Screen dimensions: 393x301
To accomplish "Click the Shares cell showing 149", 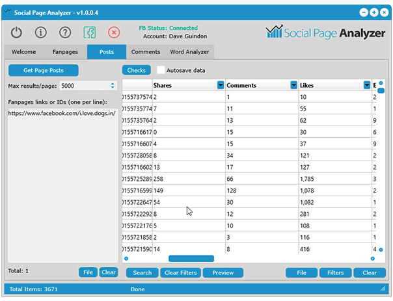I will point(189,191).
